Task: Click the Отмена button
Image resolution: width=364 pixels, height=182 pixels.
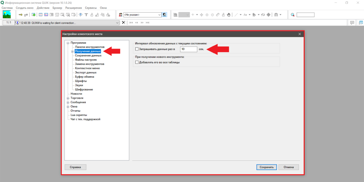Action: pos(289,167)
